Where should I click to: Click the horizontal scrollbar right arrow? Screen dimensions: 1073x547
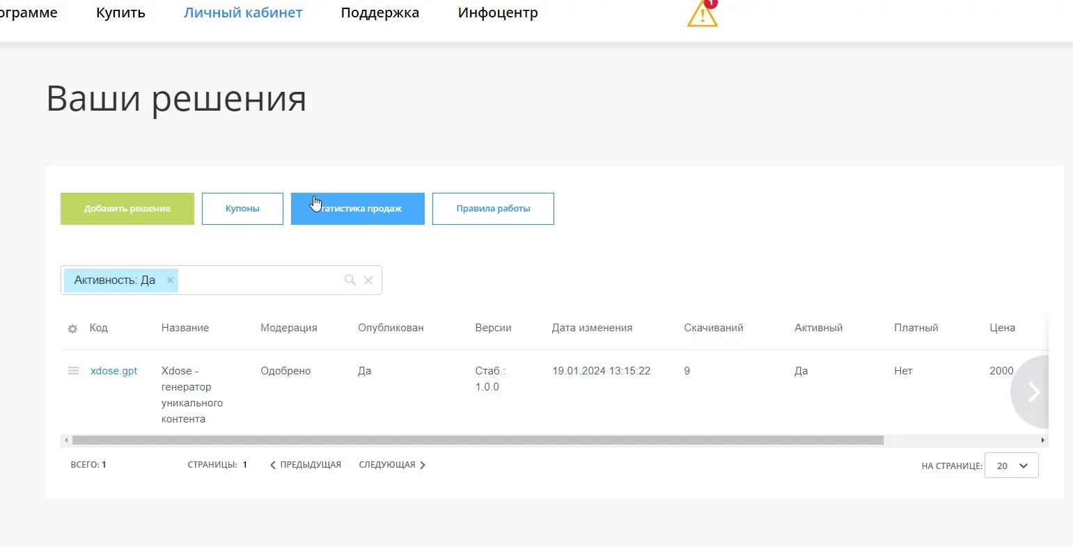click(x=1043, y=441)
